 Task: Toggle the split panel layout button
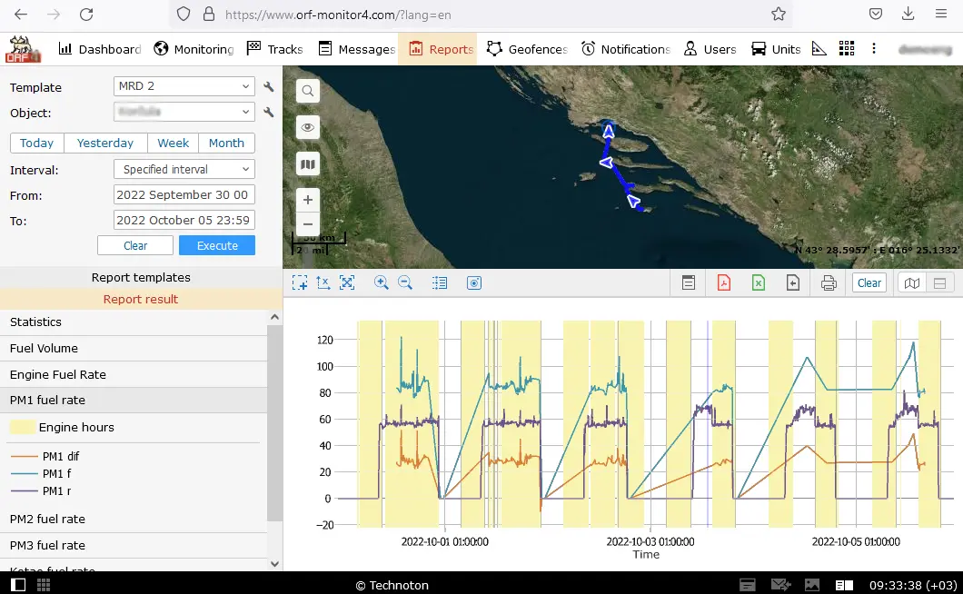[939, 283]
